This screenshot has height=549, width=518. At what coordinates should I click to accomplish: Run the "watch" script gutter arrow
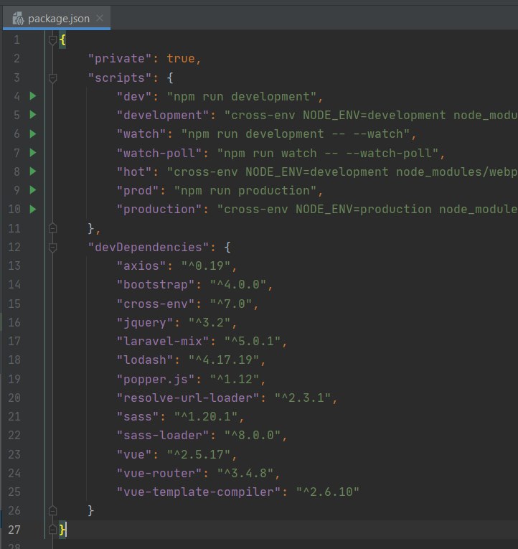(x=33, y=133)
